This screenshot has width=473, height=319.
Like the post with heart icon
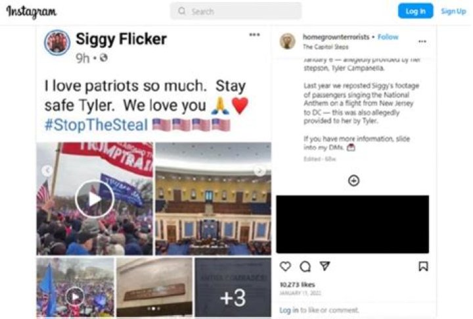point(285,266)
